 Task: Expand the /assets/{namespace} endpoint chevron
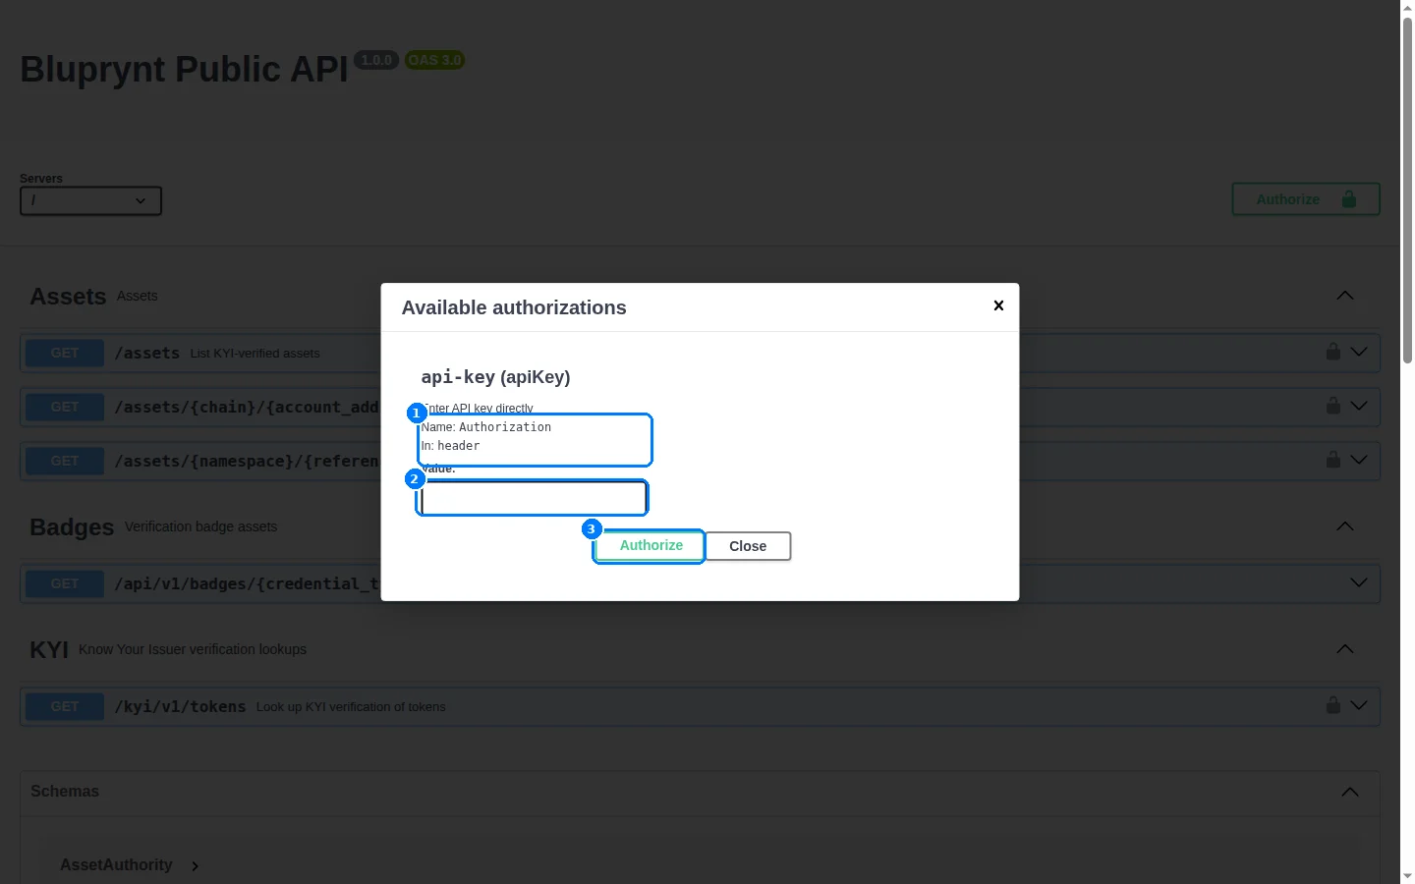click(x=1359, y=460)
